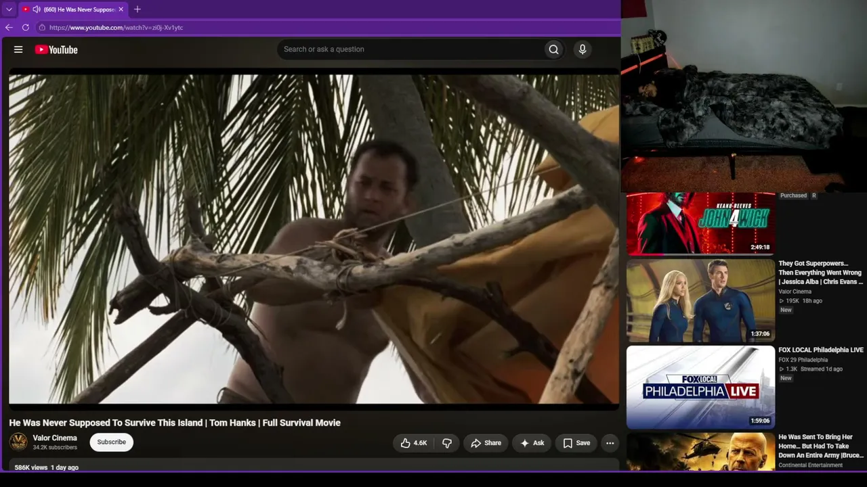Open 'FOX LOCAL Philadelphia LIVE' title link
Viewport: 867px width, 487px height.
821,350
